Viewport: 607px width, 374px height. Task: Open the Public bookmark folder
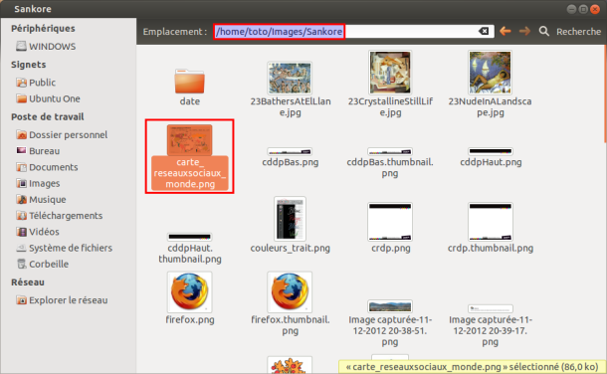pyautogui.click(x=36, y=83)
